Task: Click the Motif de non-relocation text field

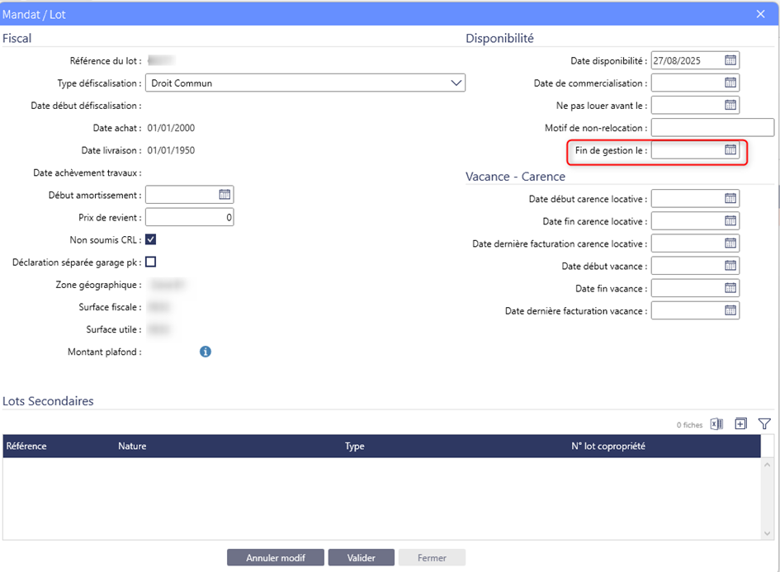Action: pos(711,128)
